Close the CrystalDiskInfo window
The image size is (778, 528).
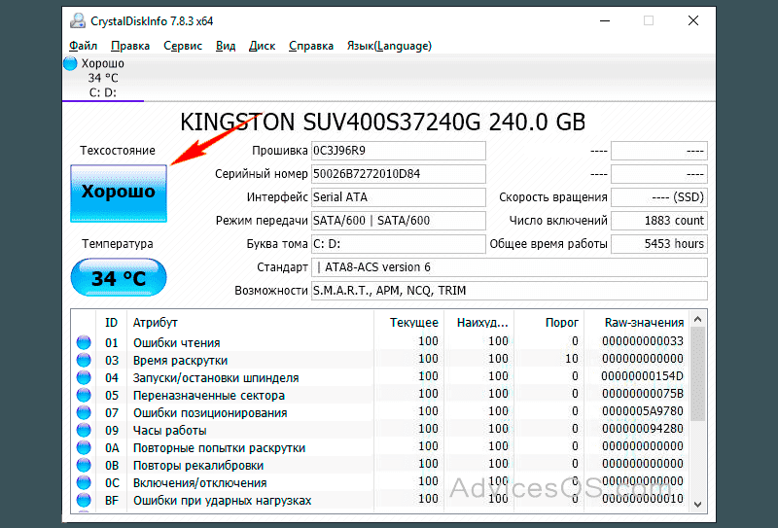click(693, 20)
